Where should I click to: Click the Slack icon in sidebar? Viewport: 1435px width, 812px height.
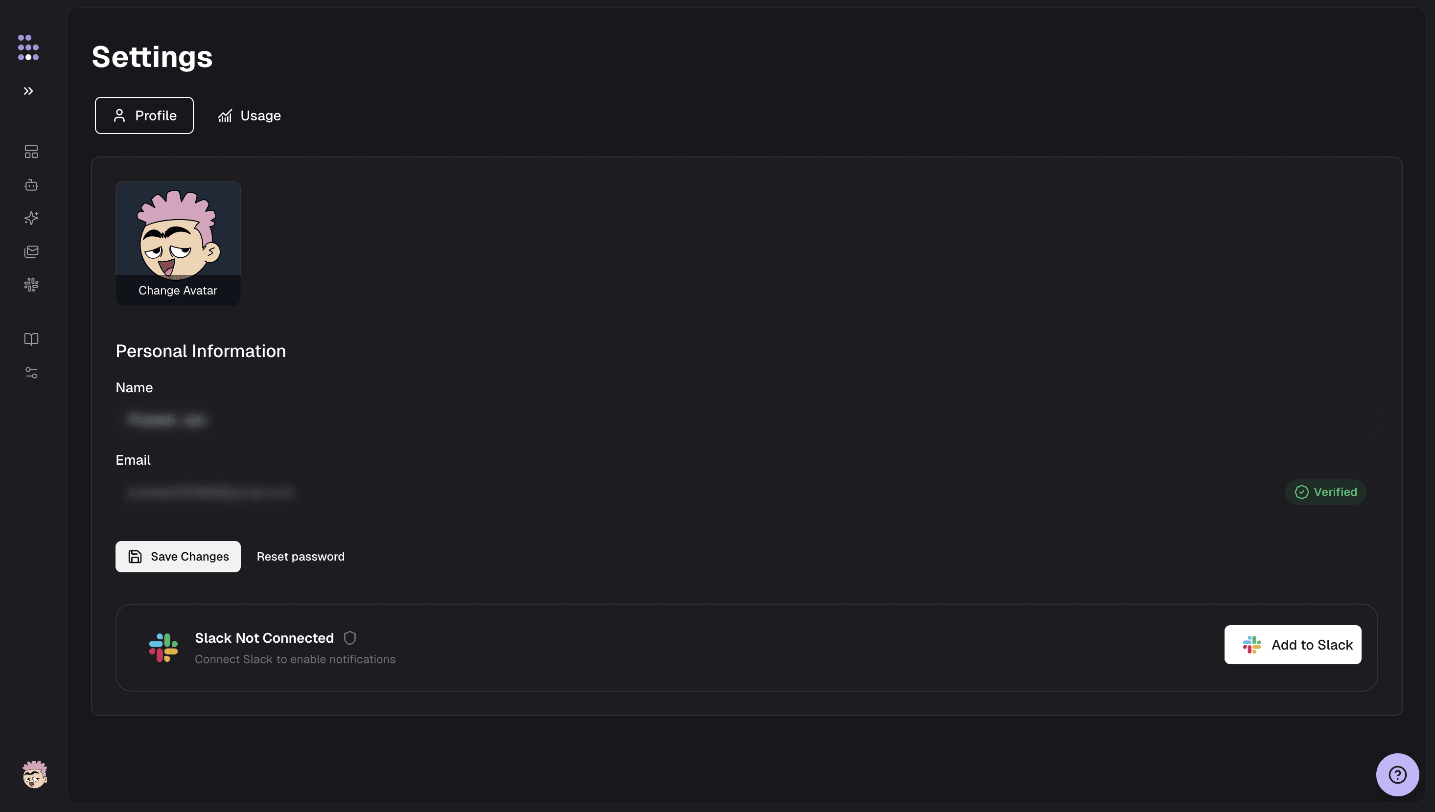[x=31, y=285]
